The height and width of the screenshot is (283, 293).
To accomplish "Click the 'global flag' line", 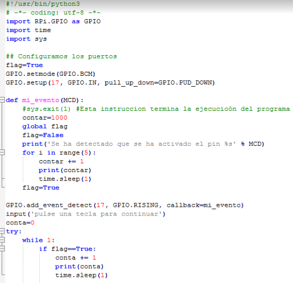I will coord(45,126).
